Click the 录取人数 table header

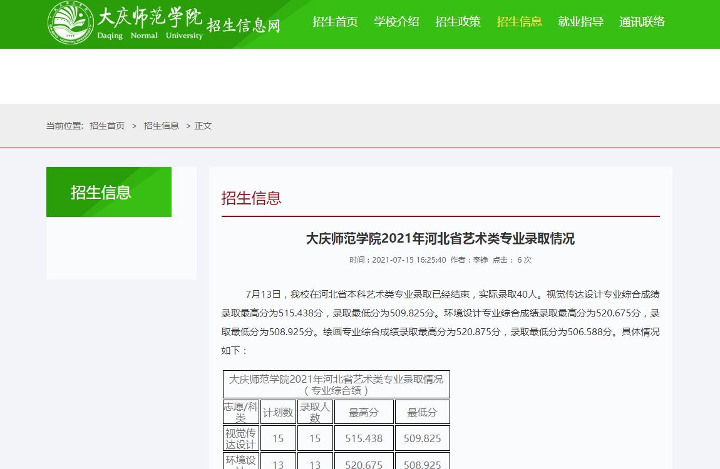[x=314, y=411]
